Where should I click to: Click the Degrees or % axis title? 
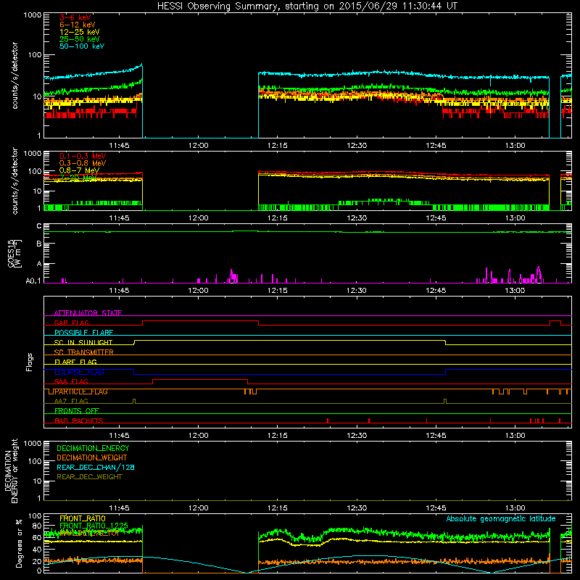pos(19,543)
